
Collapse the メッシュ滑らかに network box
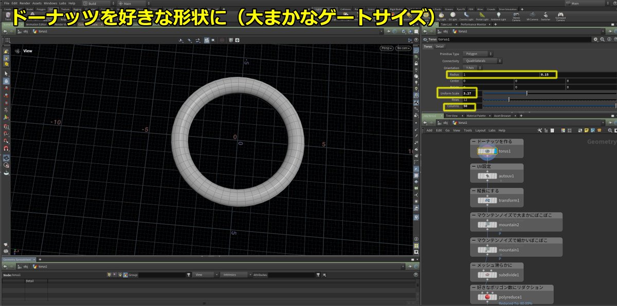pyautogui.click(x=474, y=265)
